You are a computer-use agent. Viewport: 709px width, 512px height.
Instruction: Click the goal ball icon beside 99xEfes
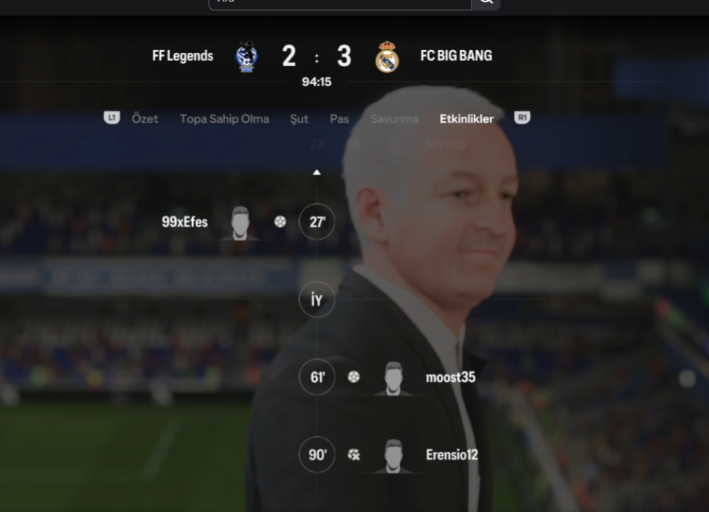pyautogui.click(x=280, y=222)
